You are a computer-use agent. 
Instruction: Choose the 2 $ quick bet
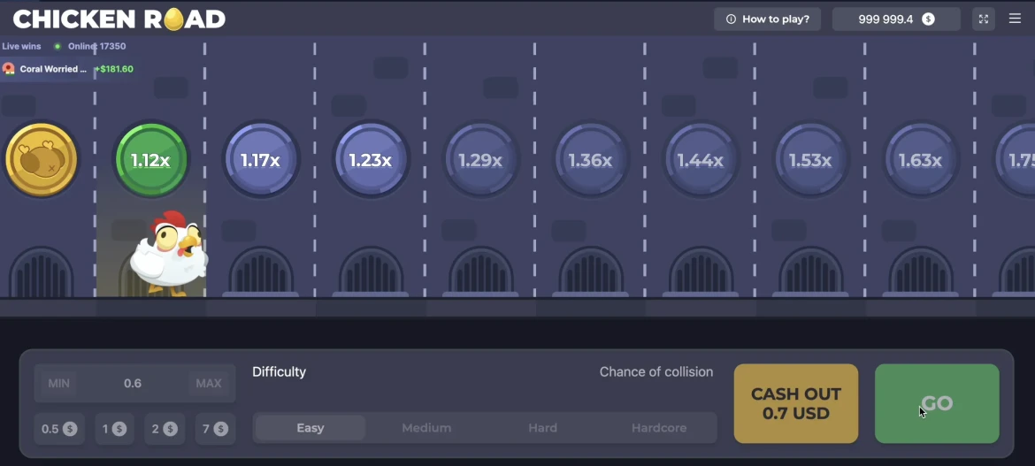(x=165, y=429)
